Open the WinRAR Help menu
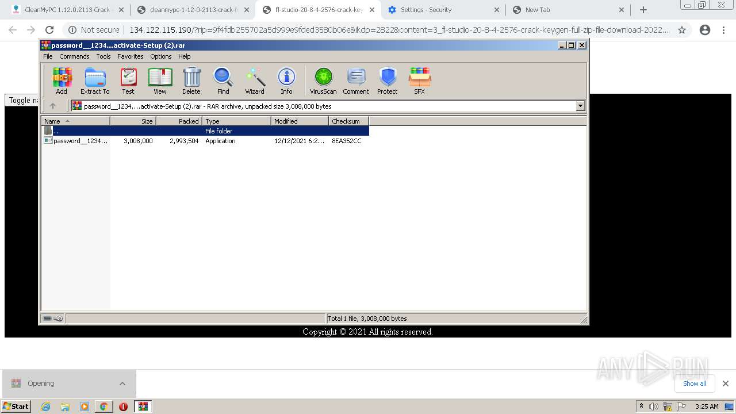 click(x=184, y=56)
